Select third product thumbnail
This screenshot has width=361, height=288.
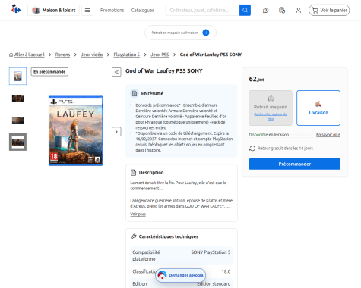pos(17,120)
